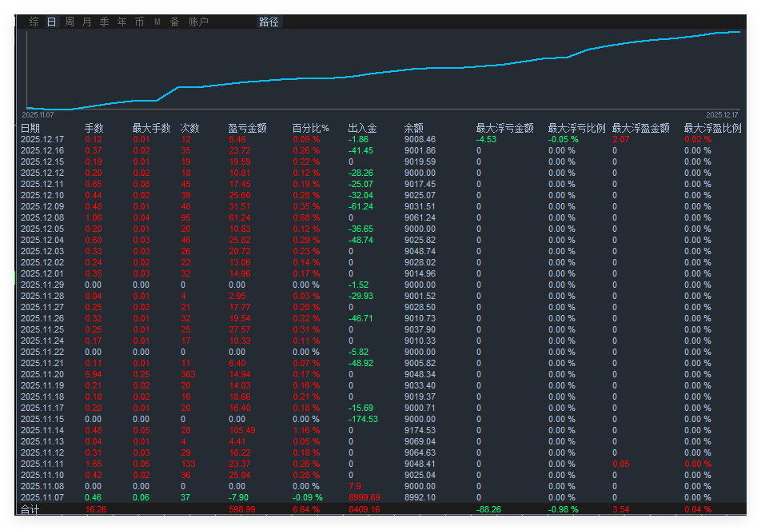Viewport: 761px width, 530px height.
Task: Click the lots value 5.94
Action: coord(94,374)
